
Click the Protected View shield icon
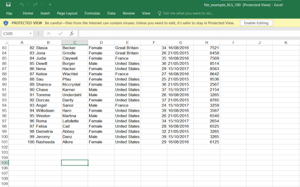point(6,22)
